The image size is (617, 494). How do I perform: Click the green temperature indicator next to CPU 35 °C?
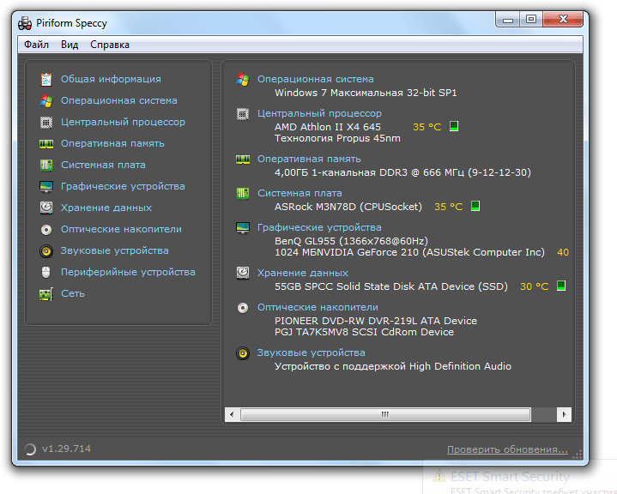coord(454,126)
